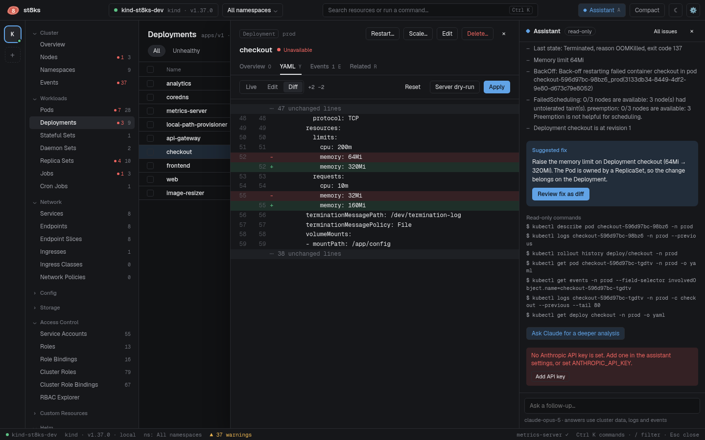Click the Restart… button

383,34
